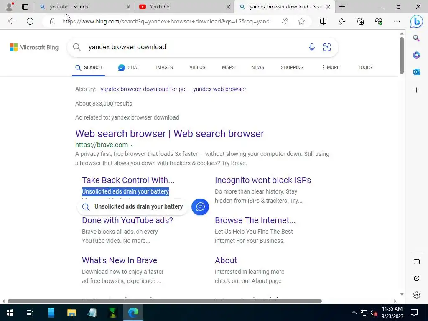Switch to VIDEOS results
The height and width of the screenshot is (321, 428).
tap(197, 67)
